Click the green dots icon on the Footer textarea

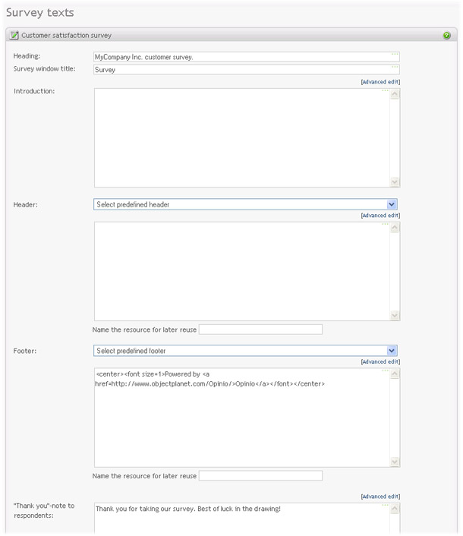coord(385,370)
